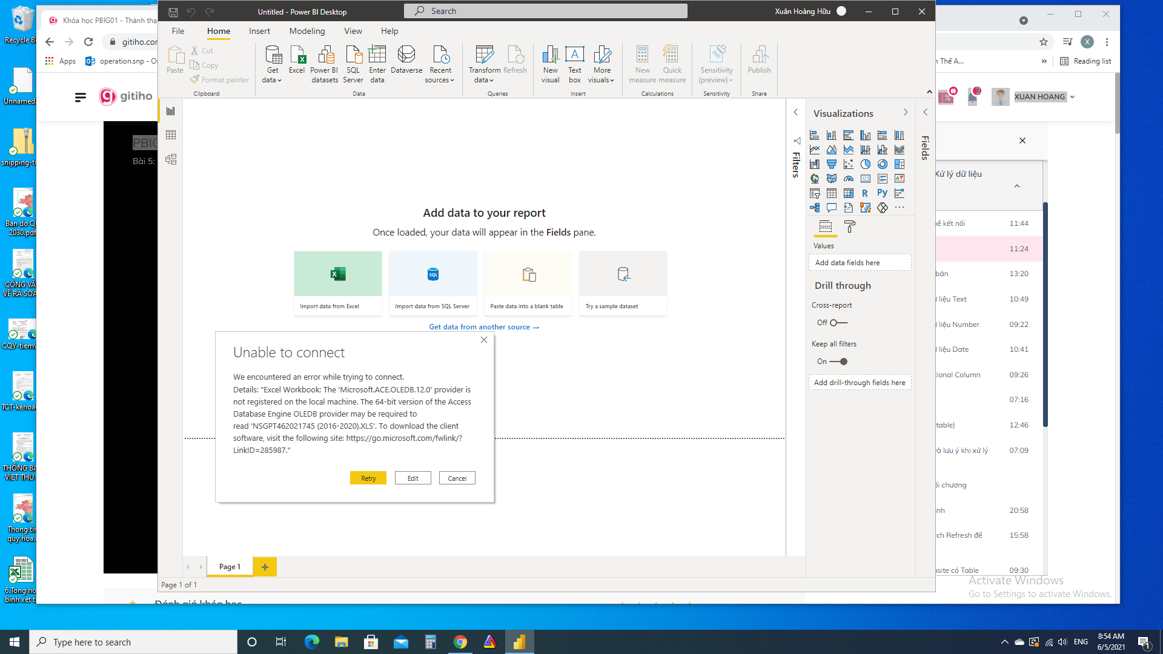The width and height of the screenshot is (1163, 654).
Task: Click Add data fields here well
Action: pyautogui.click(x=860, y=263)
